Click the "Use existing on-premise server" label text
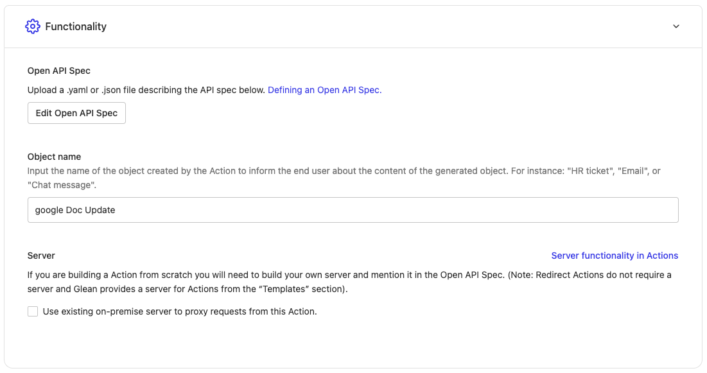Image resolution: width=707 pixels, height=373 pixels. coord(180,311)
